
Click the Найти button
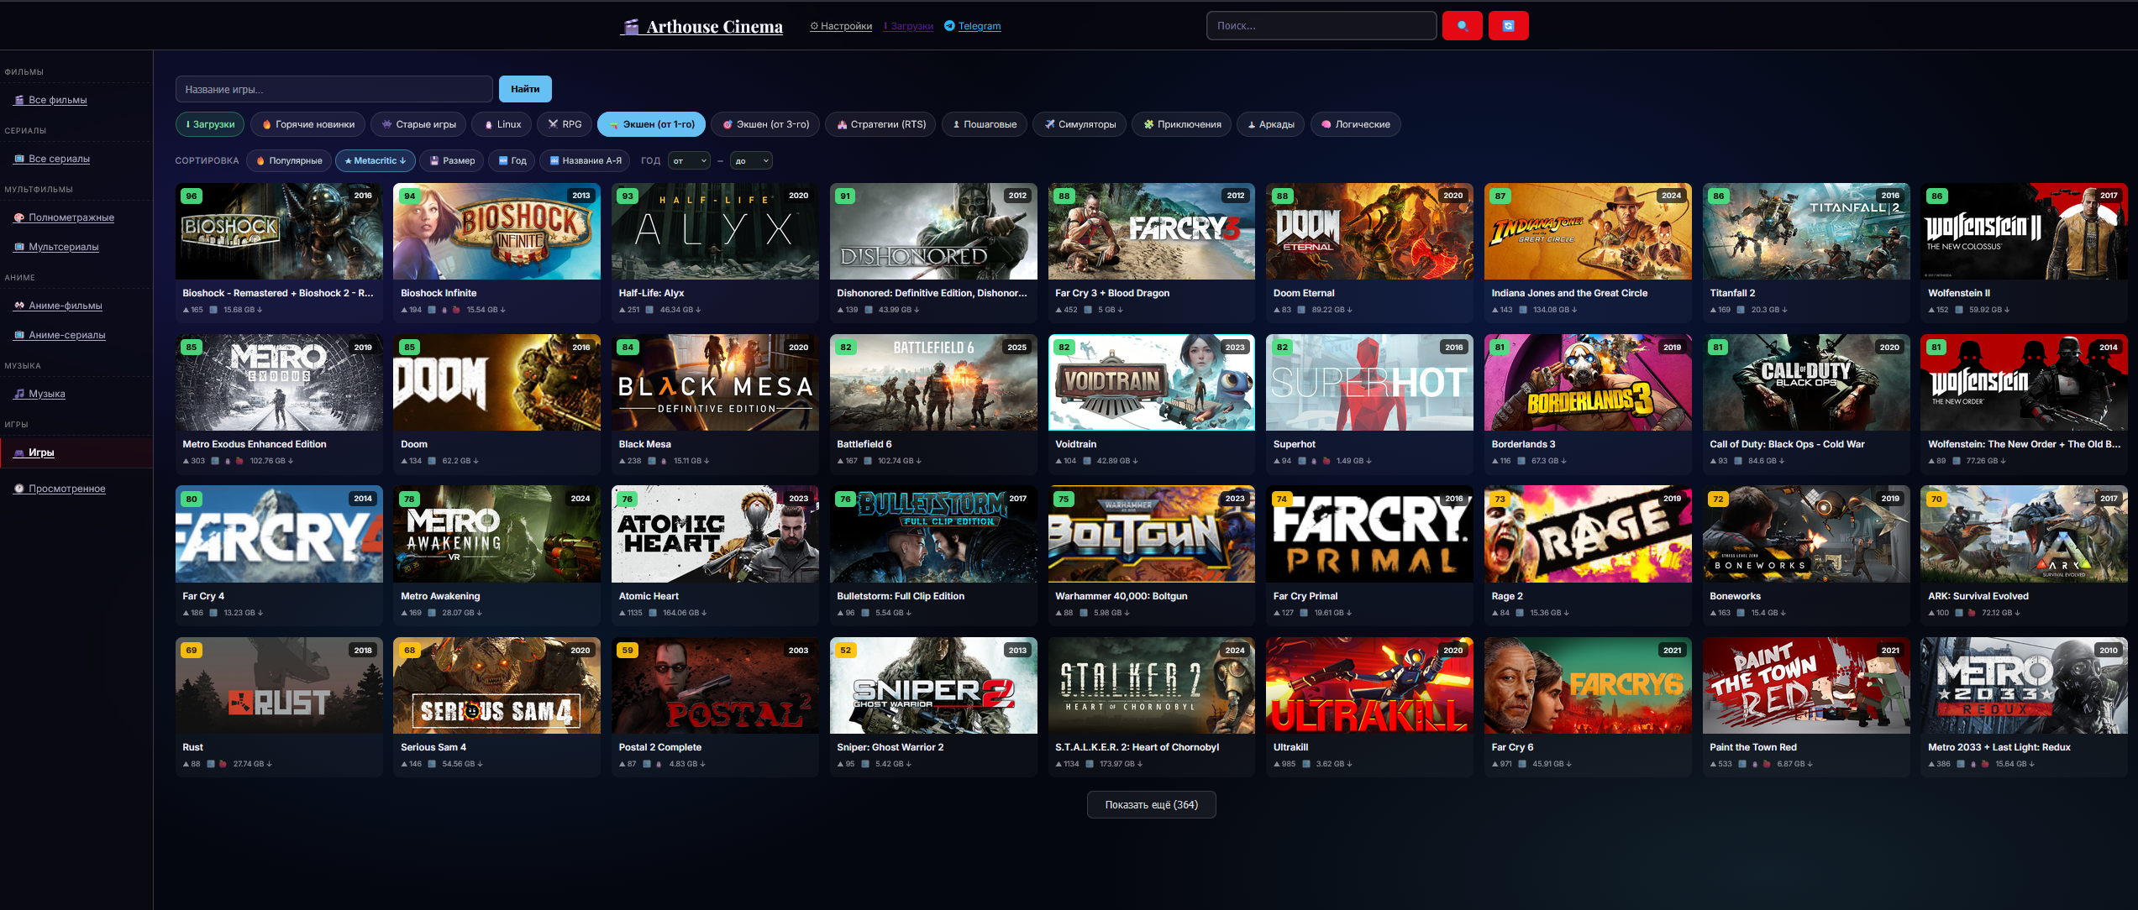coord(525,89)
